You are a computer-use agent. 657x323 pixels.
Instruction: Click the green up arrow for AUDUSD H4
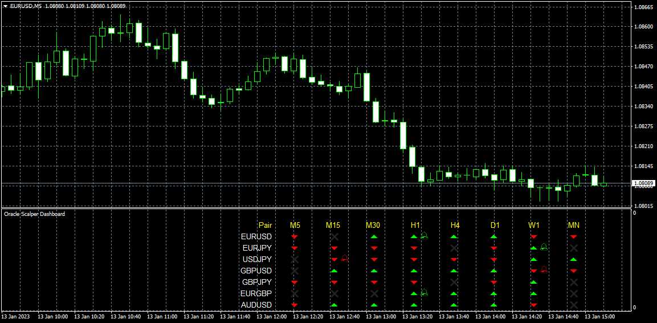point(454,305)
